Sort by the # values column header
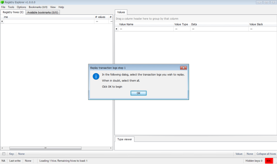The image size is (277, 164). click(101, 17)
